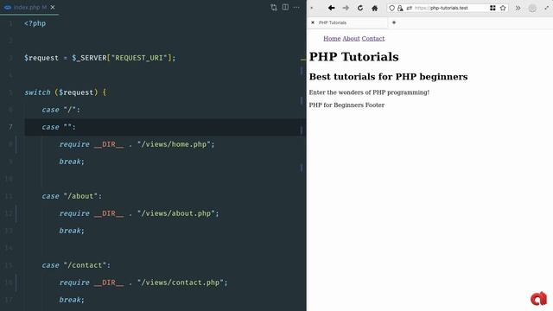Click the case "/about": line
The image size is (553, 311).
point(72,196)
